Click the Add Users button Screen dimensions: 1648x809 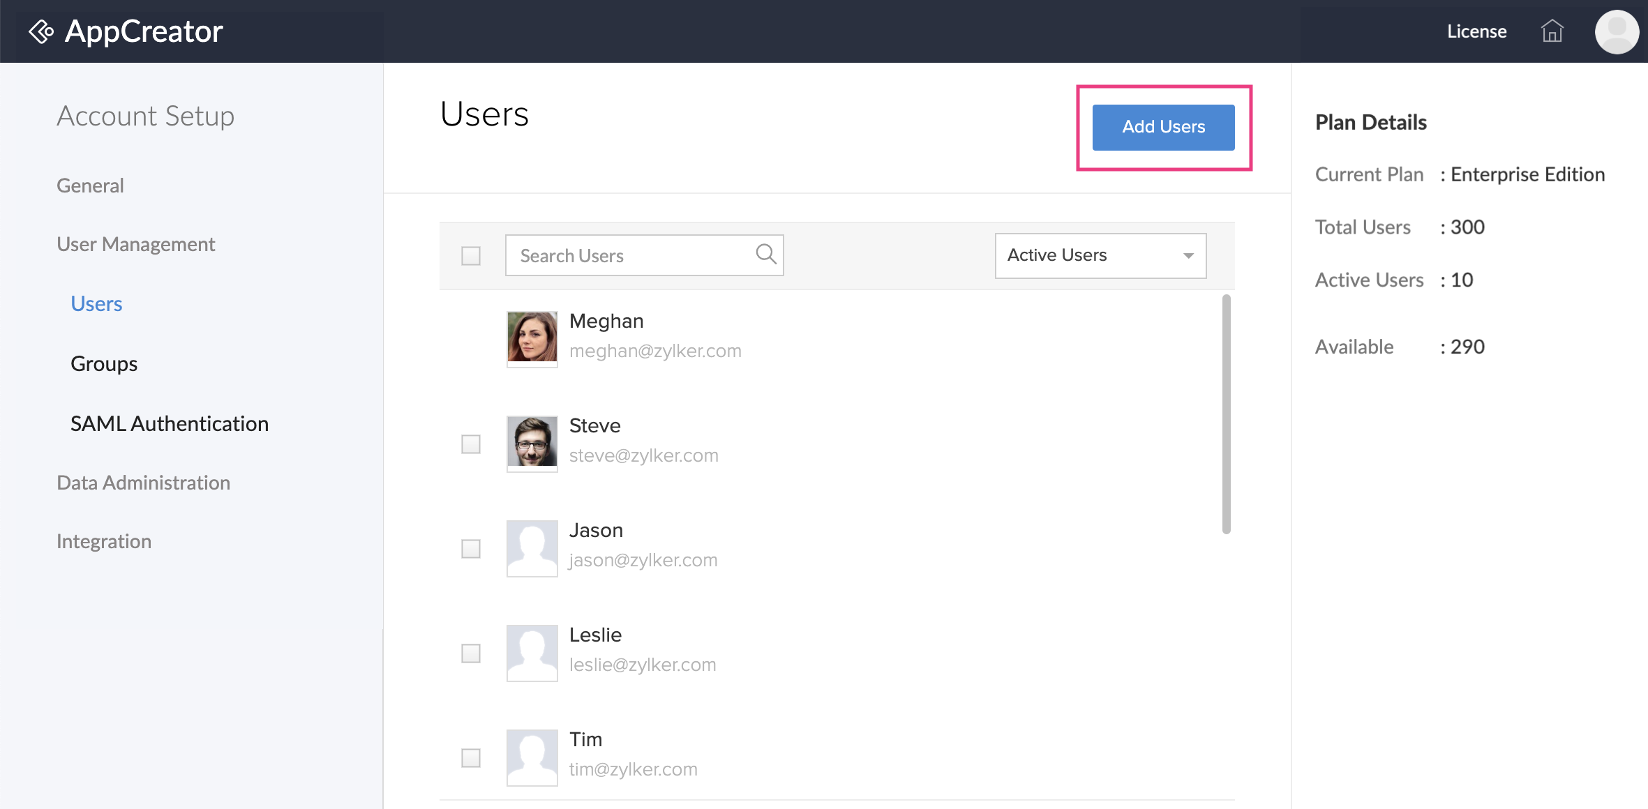(x=1163, y=127)
